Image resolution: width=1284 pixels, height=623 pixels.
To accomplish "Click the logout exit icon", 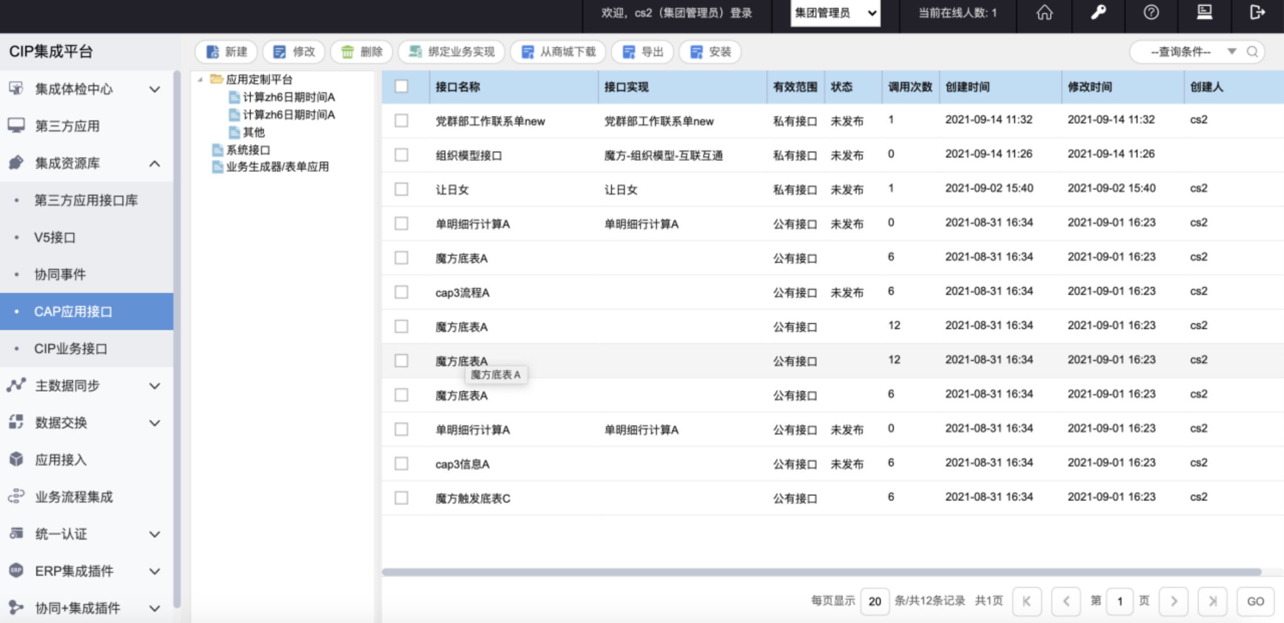I will [x=1257, y=13].
